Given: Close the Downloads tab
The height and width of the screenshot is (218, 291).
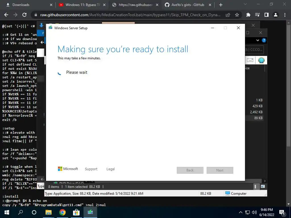Looking at the screenshot, I should 51,5.
